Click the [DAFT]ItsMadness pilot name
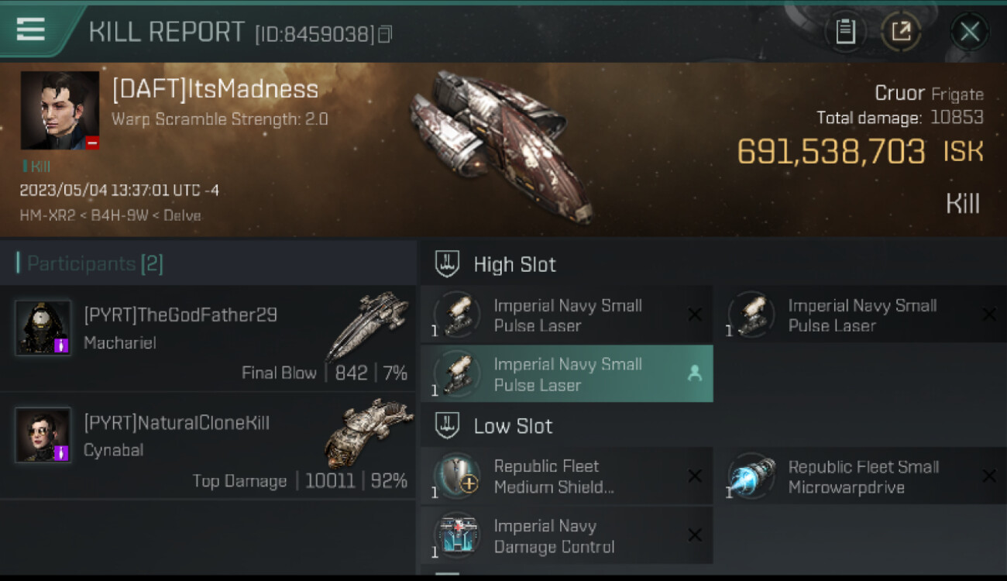This screenshot has width=1007, height=581. click(x=215, y=88)
